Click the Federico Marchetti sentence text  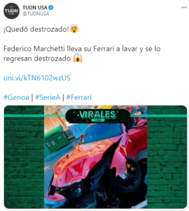[x=82, y=54]
